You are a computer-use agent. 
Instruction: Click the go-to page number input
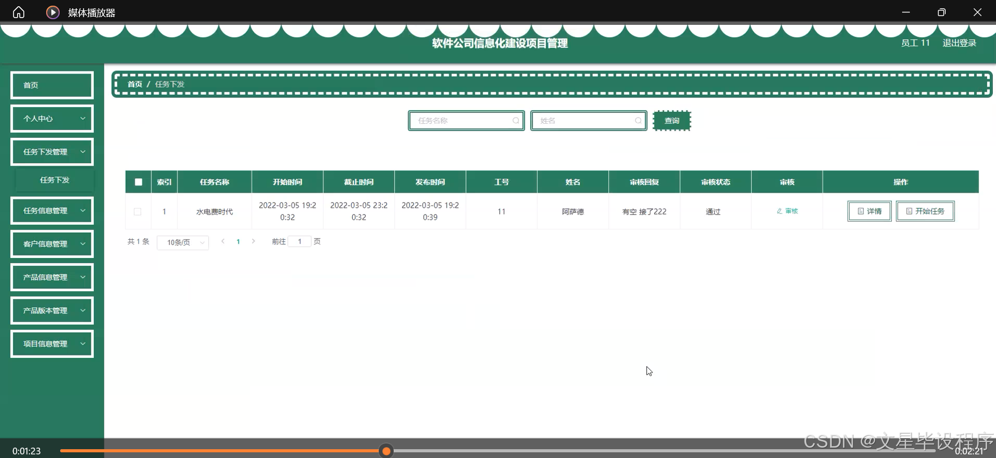point(299,241)
